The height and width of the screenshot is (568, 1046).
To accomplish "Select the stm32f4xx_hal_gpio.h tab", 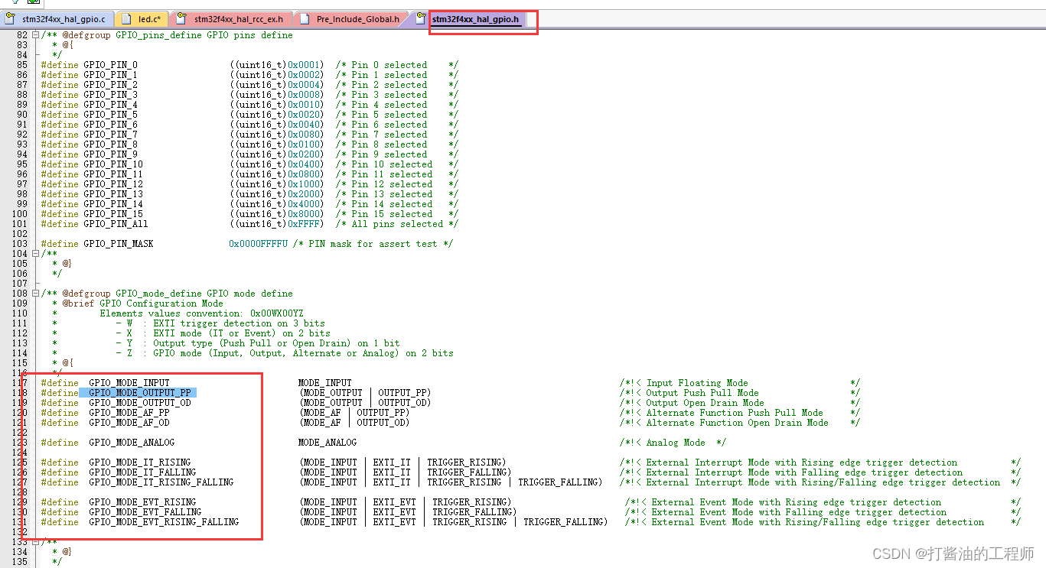I will 475,19.
